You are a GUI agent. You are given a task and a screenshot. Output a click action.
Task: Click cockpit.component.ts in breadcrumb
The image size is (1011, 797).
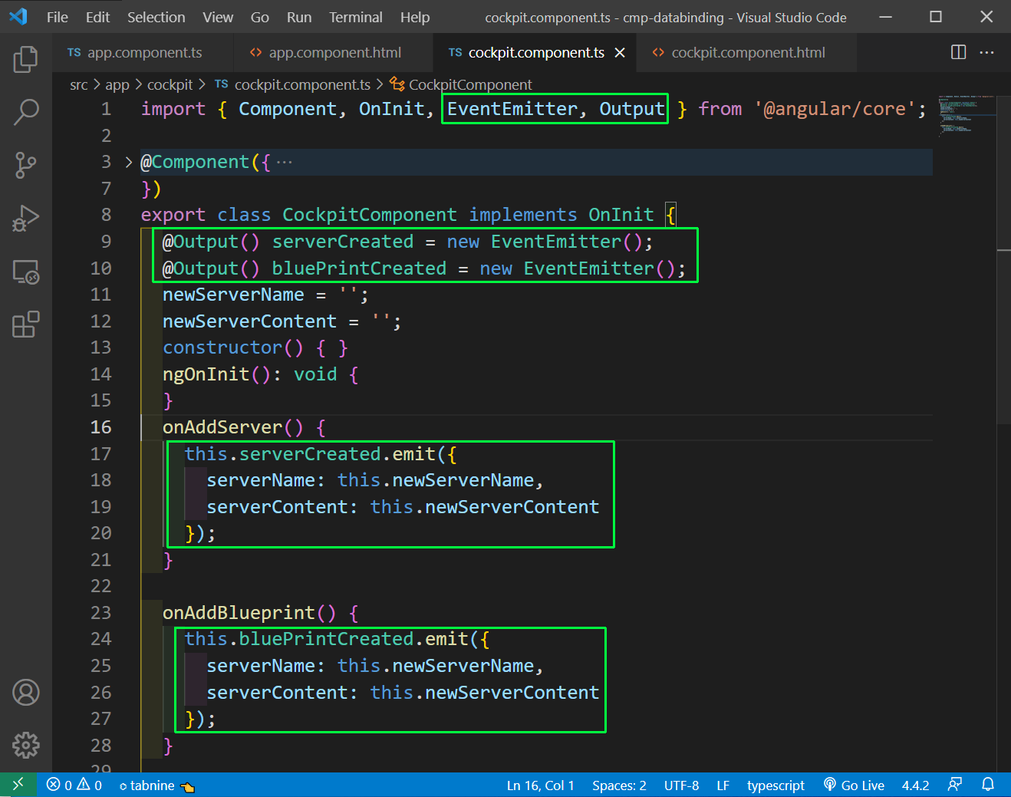click(x=302, y=84)
